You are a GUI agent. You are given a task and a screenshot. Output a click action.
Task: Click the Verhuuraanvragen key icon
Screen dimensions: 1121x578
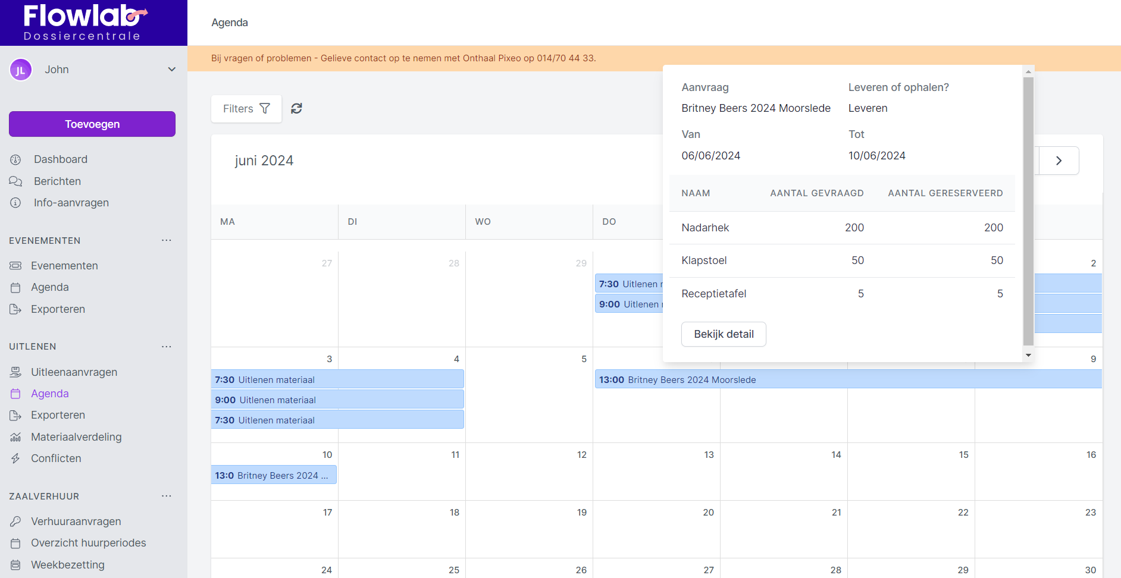pyautogui.click(x=15, y=522)
